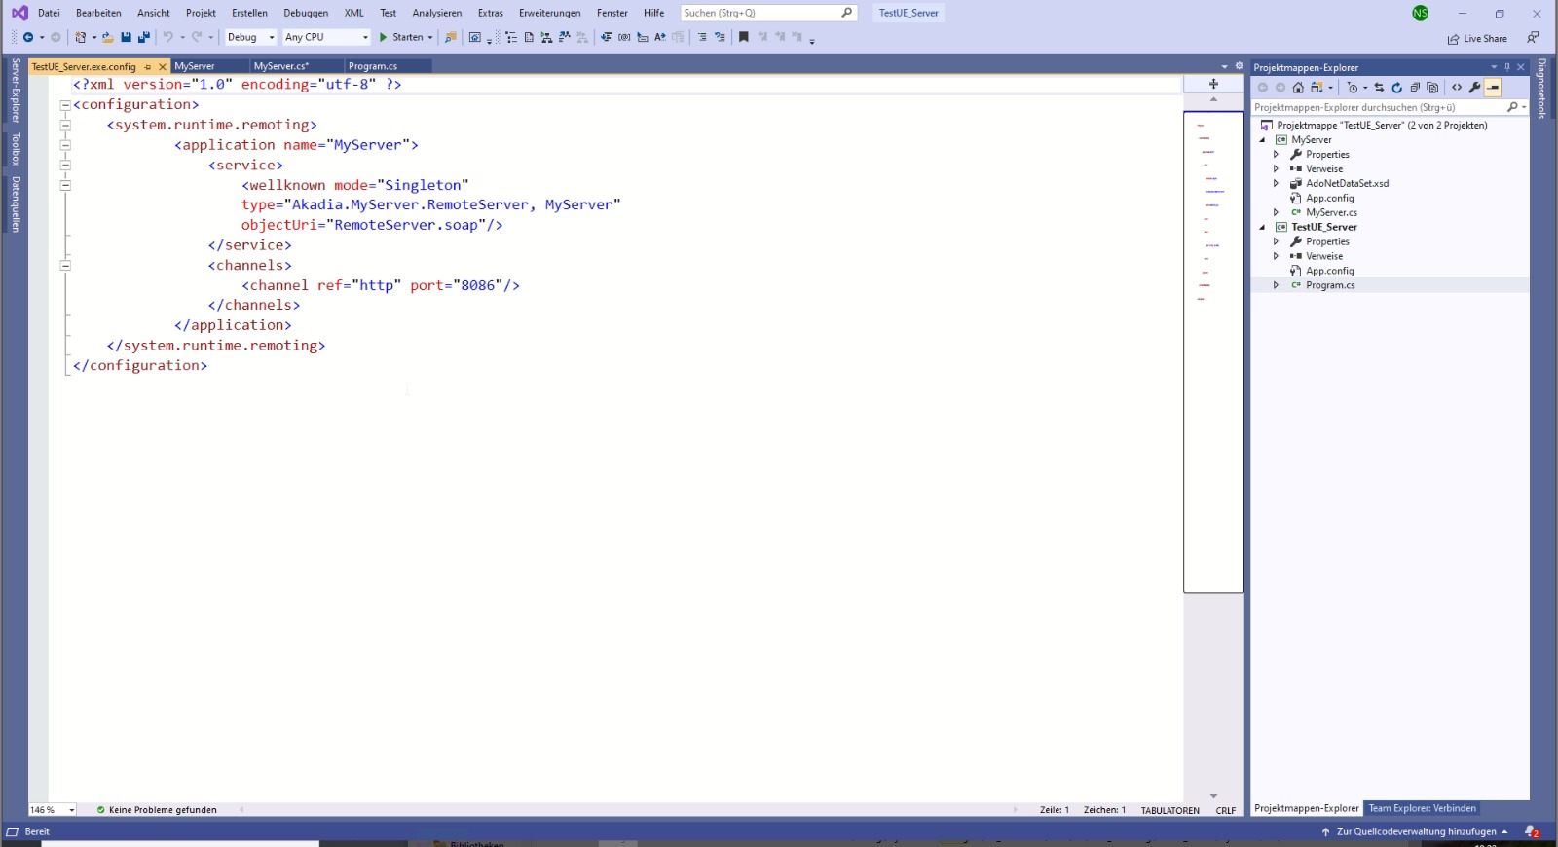The height and width of the screenshot is (847, 1558).
Task: Click the Show All Files icon
Action: point(1432,88)
